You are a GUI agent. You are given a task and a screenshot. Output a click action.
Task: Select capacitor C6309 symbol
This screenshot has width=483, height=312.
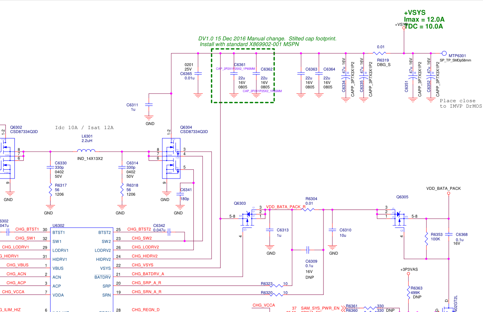(x=308, y=250)
